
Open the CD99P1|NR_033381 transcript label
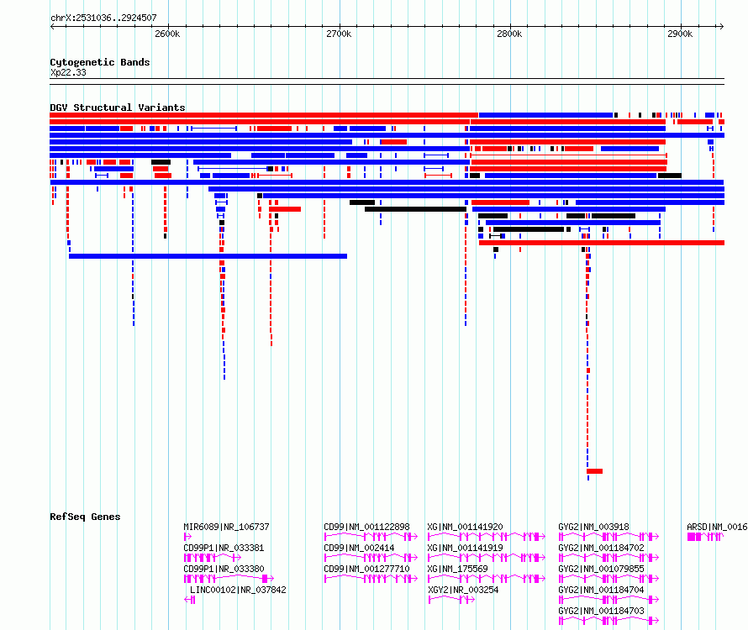coord(224,548)
